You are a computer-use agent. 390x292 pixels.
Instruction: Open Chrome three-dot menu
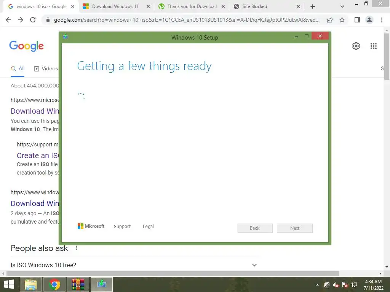(x=382, y=20)
